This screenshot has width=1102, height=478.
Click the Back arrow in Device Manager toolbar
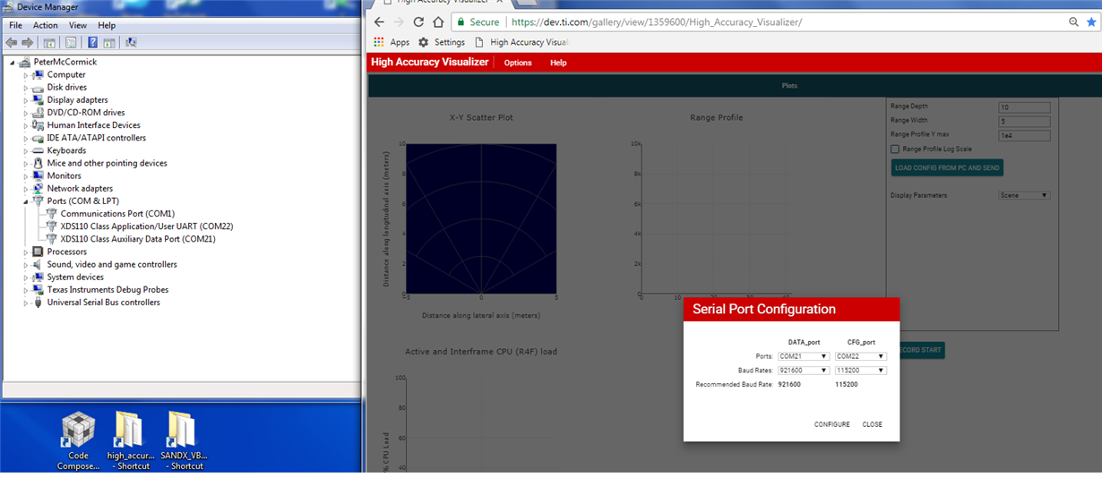tap(12, 42)
